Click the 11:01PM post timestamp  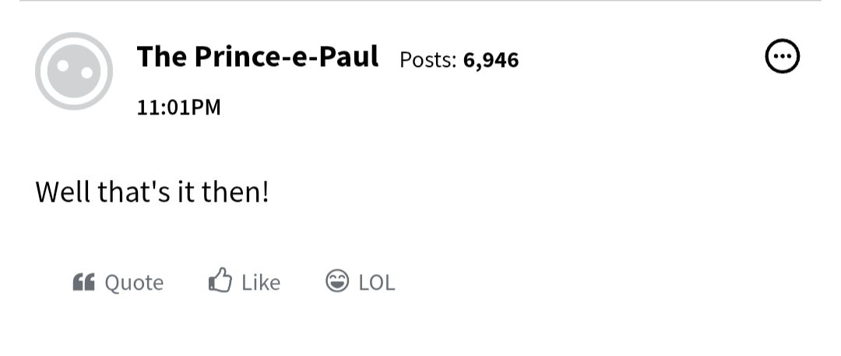coord(178,108)
